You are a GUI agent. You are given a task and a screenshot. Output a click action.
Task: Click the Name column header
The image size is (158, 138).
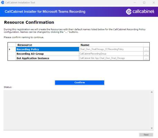(111, 45)
